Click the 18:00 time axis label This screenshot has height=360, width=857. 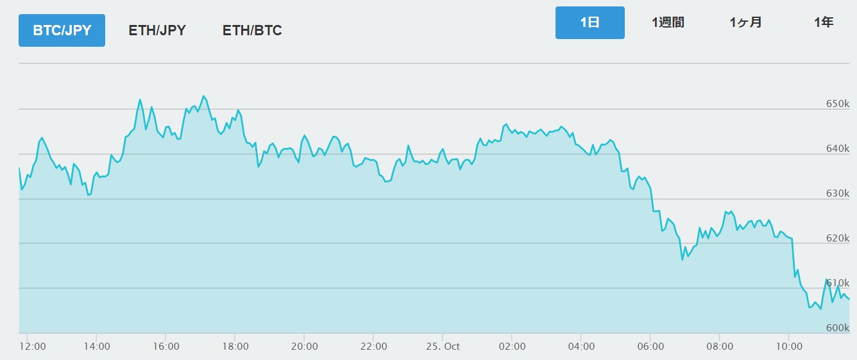tap(235, 347)
